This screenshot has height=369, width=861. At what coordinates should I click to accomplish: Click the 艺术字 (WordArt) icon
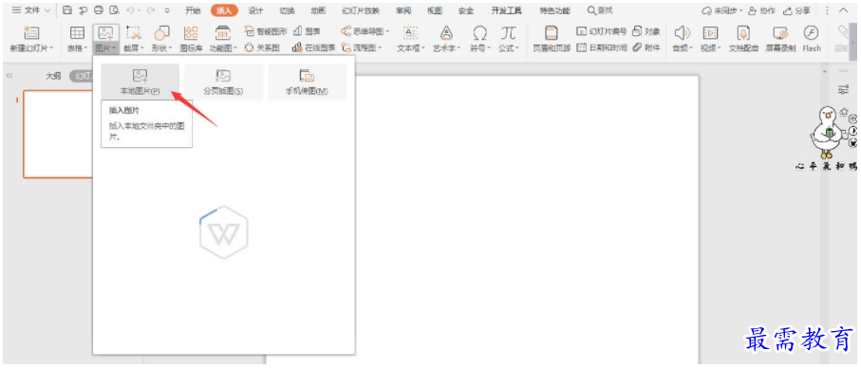447,33
